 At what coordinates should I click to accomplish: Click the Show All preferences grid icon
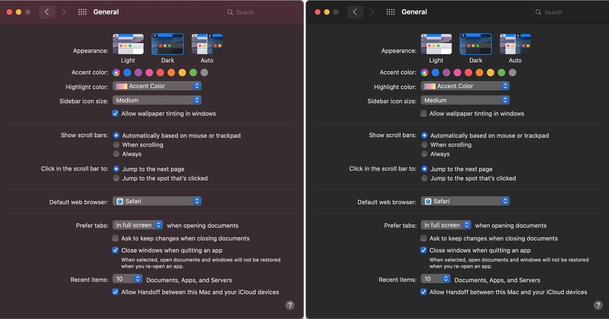[x=82, y=11]
